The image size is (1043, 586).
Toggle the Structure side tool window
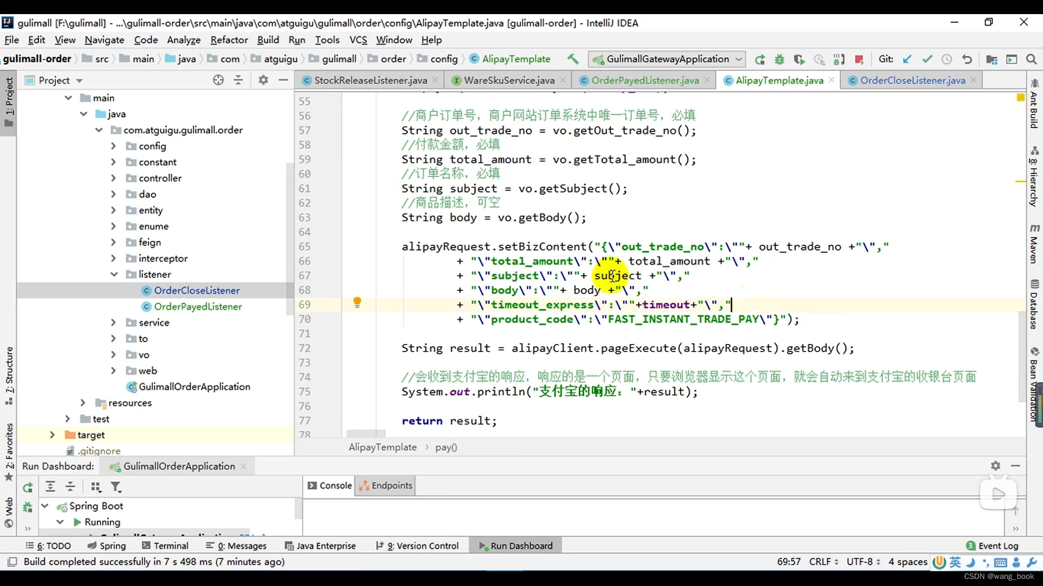point(9,375)
